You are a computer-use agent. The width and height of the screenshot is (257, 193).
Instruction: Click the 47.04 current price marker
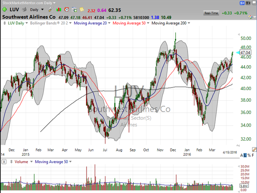tap(245, 52)
